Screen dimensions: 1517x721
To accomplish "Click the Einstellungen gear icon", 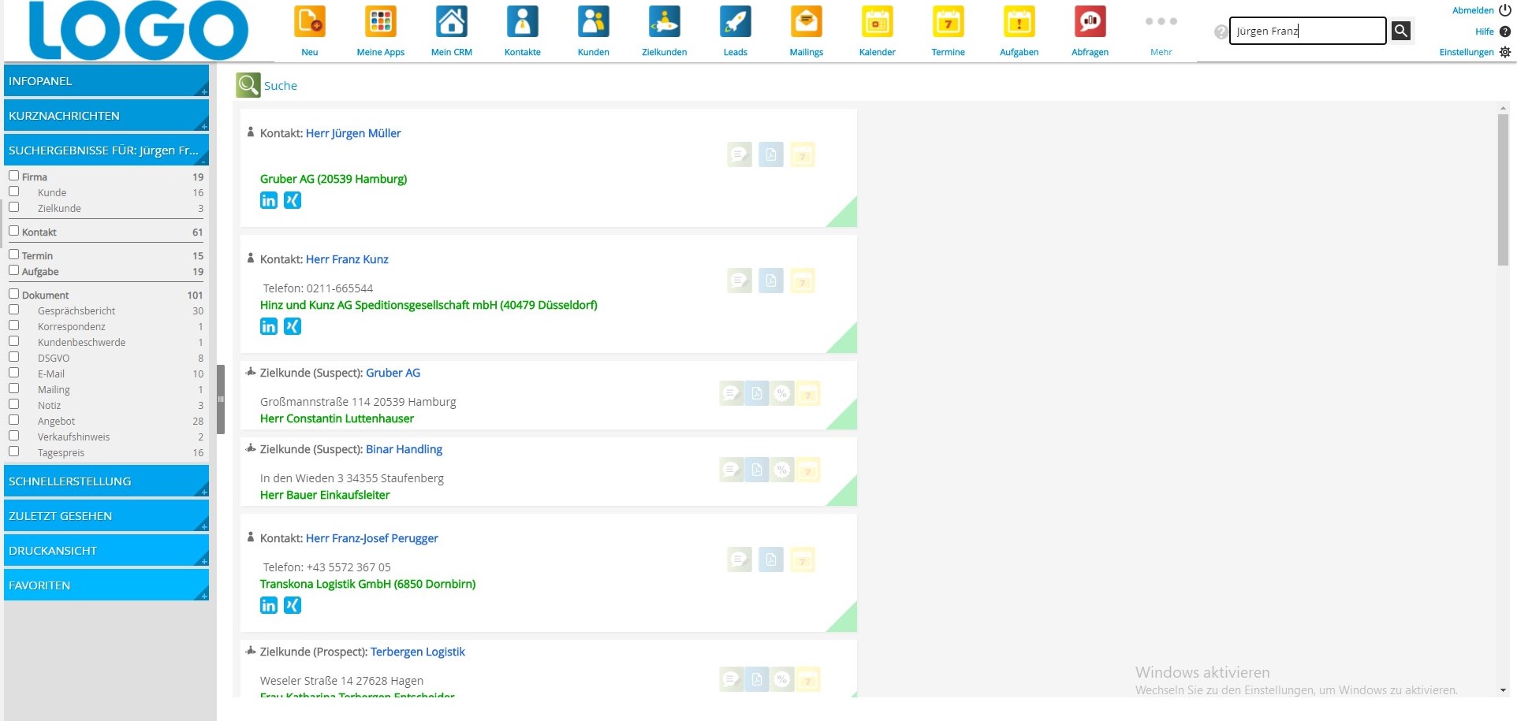I will [x=1505, y=52].
